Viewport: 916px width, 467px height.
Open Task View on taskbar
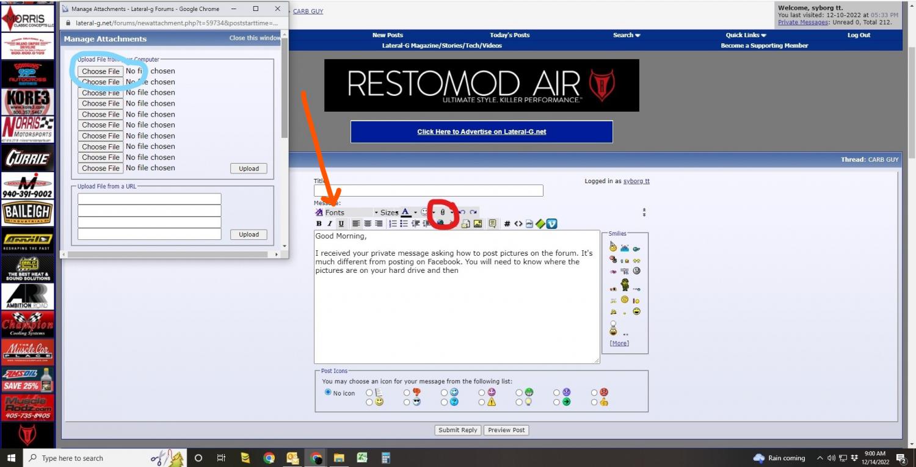click(x=222, y=458)
